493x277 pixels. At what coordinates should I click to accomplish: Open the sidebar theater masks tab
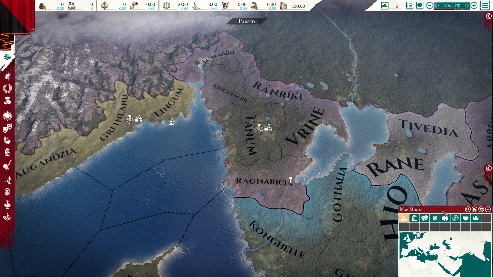7,128
